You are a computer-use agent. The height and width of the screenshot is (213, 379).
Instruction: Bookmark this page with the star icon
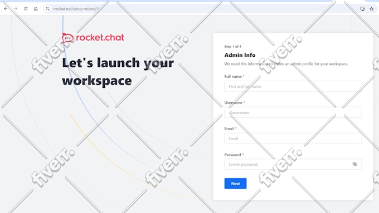372,9
